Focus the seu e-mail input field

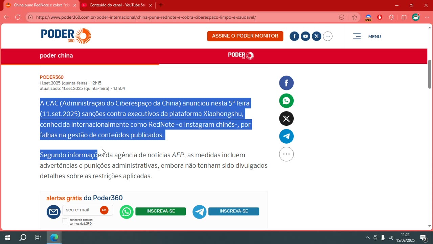pos(81,210)
